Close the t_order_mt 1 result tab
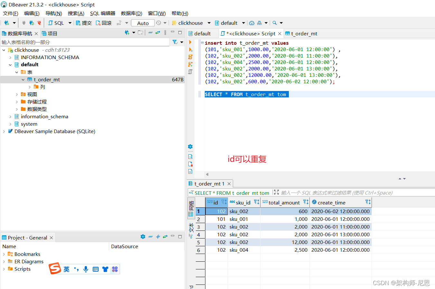 (x=229, y=184)
